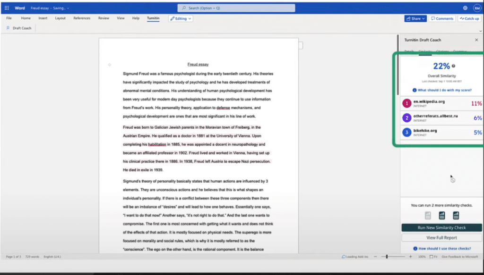
Task: Click the Catch up icon near Share
Action: tap(469, 18)
